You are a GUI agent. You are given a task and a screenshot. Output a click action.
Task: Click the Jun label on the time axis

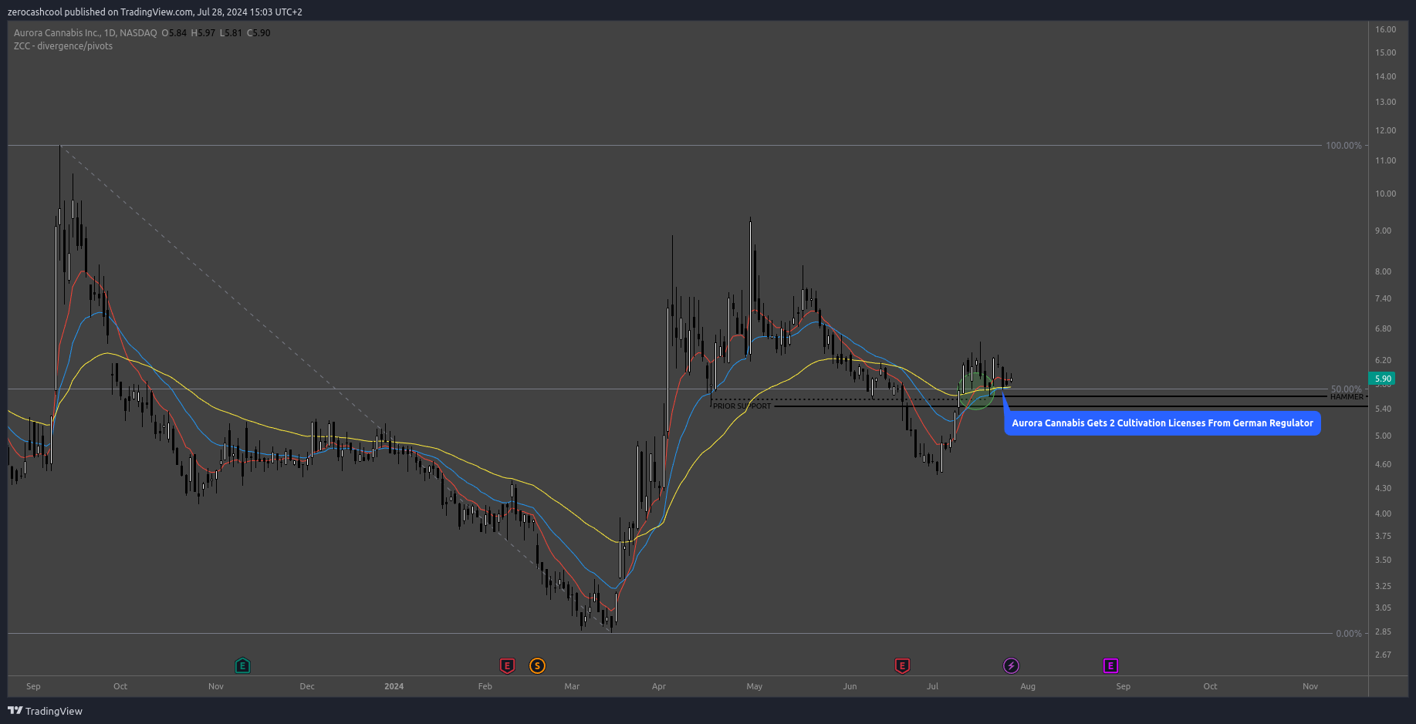click(x=850, y=686)
